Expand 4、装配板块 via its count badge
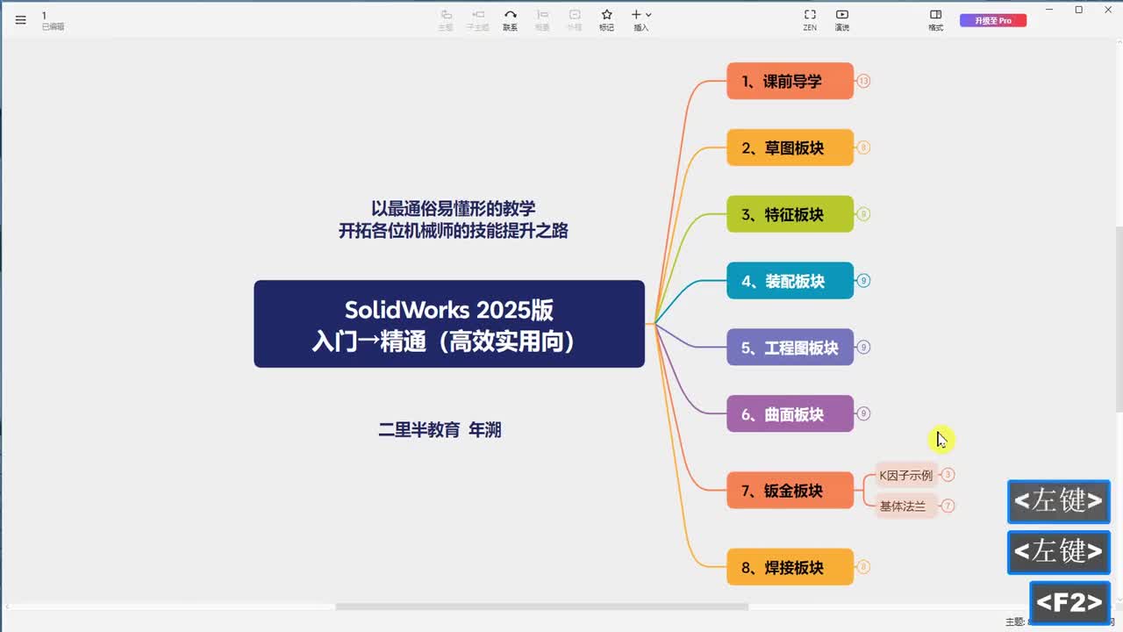The height and width of the screenshot is (632, 1123). pyautogui.click(x=863, y=281)
